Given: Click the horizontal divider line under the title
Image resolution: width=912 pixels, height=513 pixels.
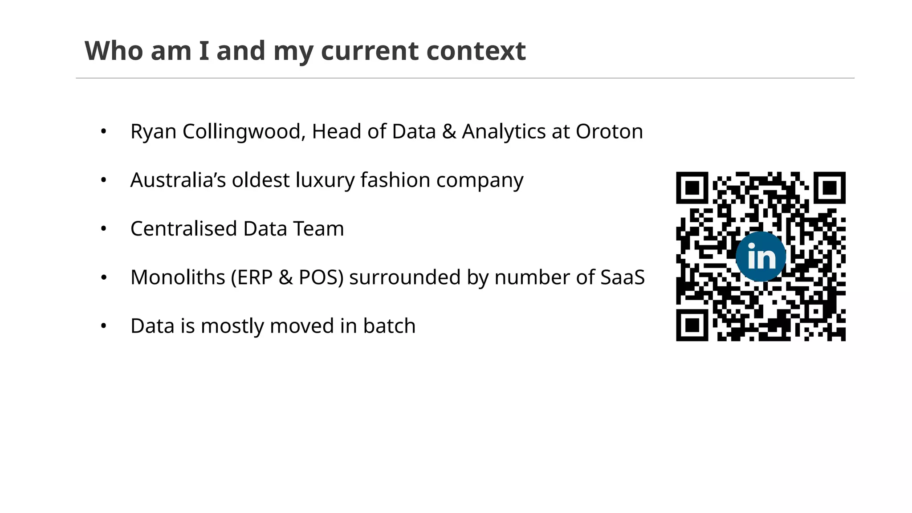Looking at the screenshot, I should [x=465, y=78].
